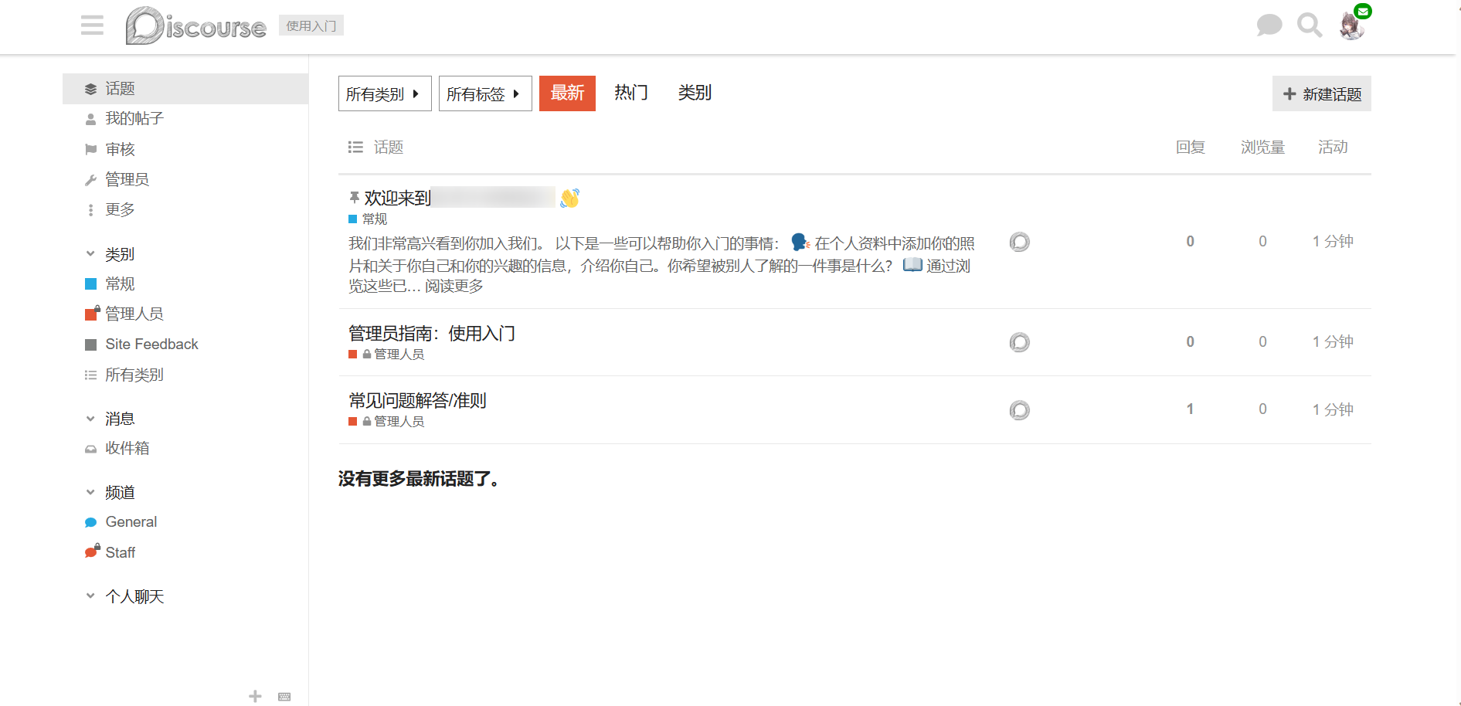Click the 新建话题 button
The height and width of the screenshot is (706, 1461).
tap(1321, 94)
